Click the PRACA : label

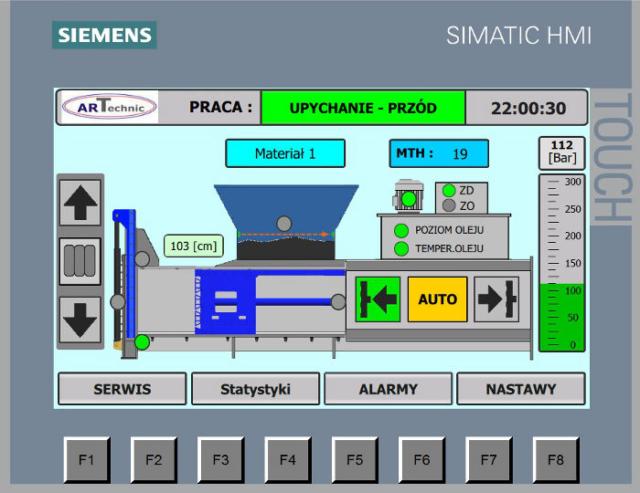(220, 107)
